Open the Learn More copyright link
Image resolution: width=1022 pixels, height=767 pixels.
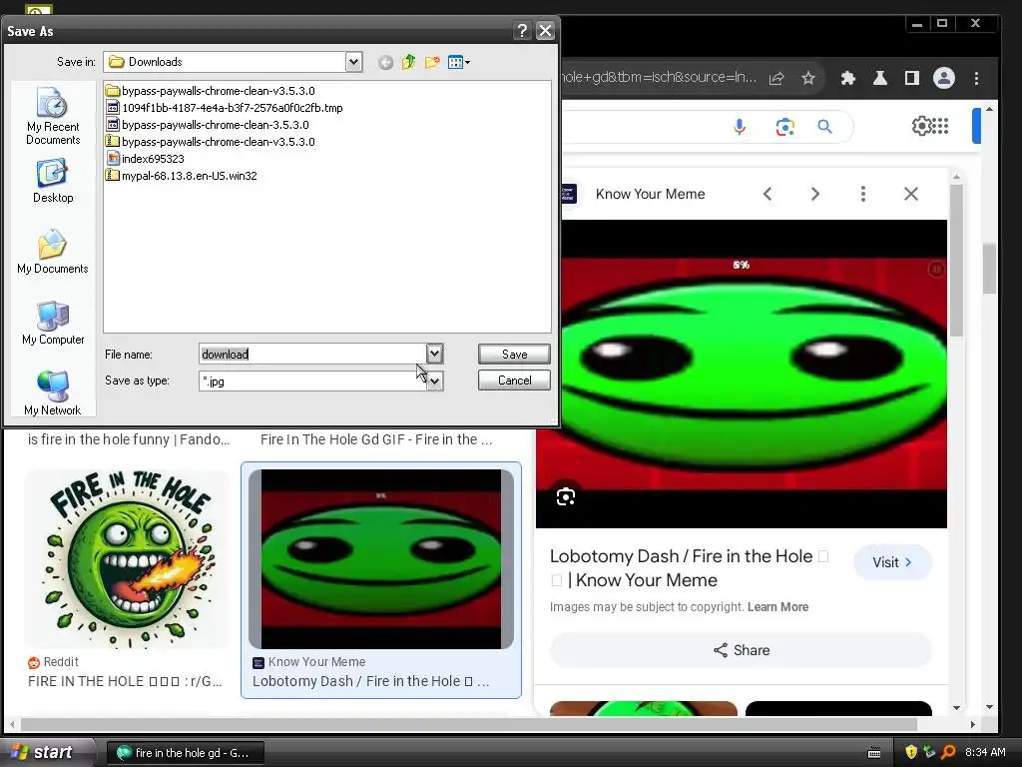click(x=777, y=607)
